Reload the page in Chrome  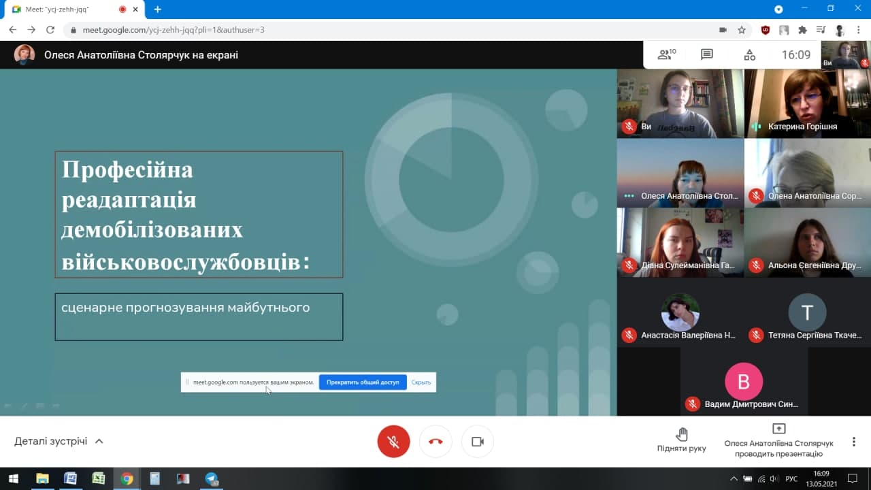click(x=50, y=30)
